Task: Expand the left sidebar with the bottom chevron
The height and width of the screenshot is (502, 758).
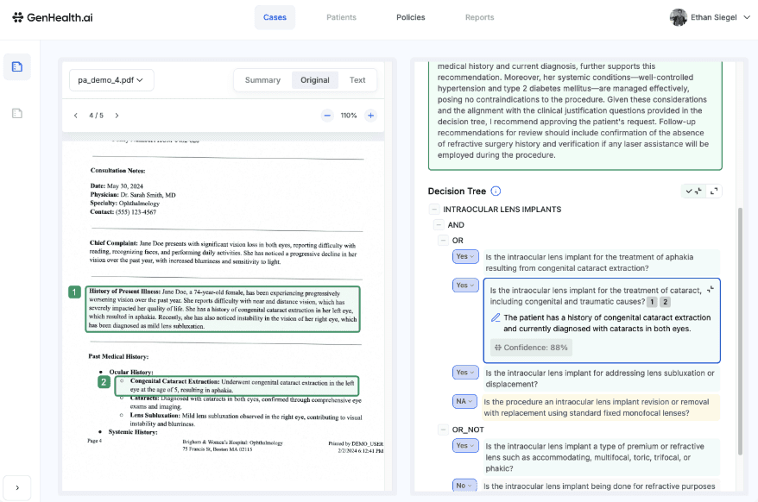Action: 17,488
